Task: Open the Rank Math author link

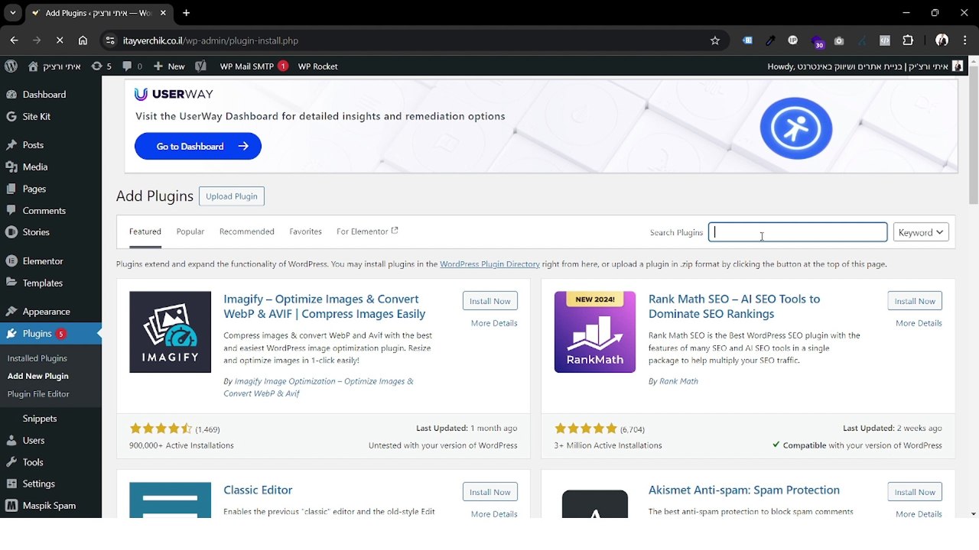Action: pyautogui.click(x=678, y=381)
